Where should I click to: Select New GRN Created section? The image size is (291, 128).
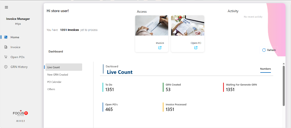(58, 74)
